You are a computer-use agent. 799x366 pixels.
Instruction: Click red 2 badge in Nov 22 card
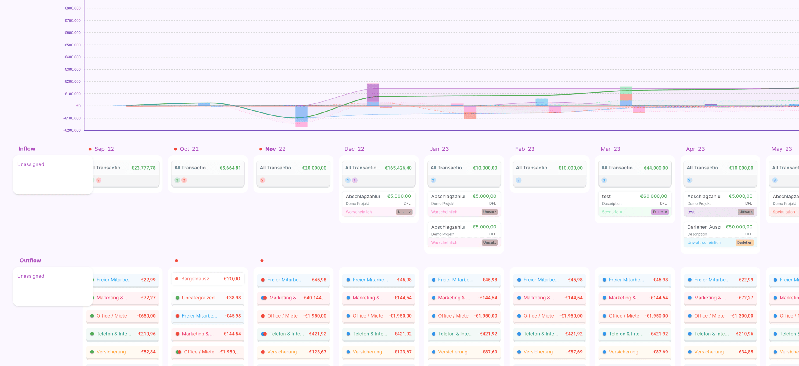point(262,180)
